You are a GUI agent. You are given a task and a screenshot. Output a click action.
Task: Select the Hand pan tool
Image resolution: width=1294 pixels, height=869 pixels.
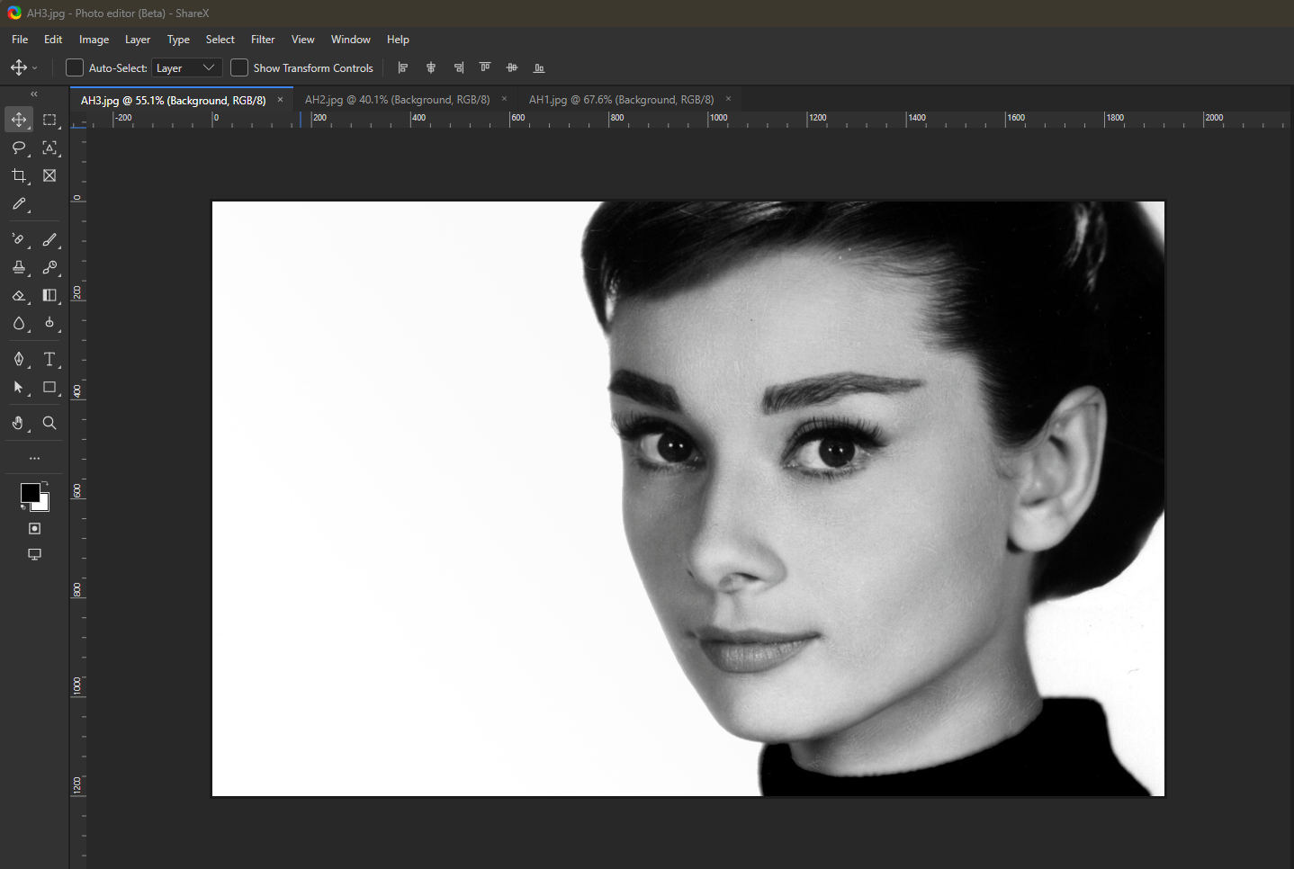[19, 423]
